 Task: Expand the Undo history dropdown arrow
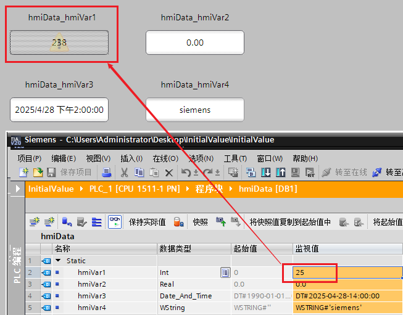(x=194, y=173)
